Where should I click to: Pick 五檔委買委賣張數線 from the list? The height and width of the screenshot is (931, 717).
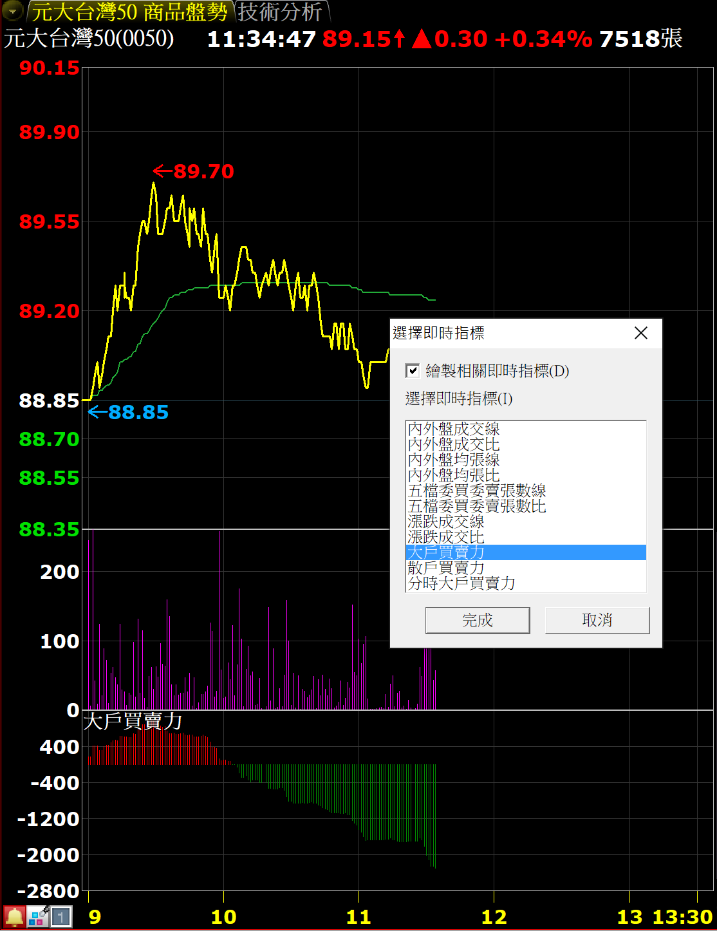[x=477, y=491]
